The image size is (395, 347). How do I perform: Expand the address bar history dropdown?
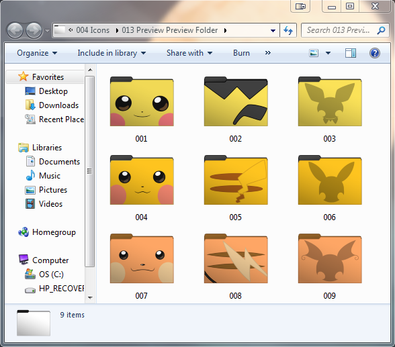click(x=273, y=31)
